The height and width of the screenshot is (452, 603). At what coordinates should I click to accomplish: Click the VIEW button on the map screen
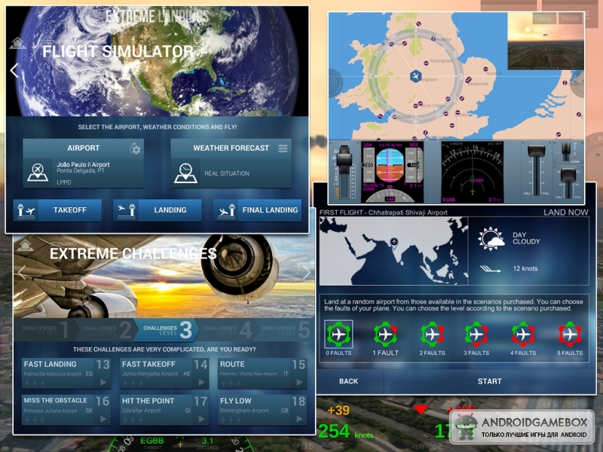click(544, 18)
